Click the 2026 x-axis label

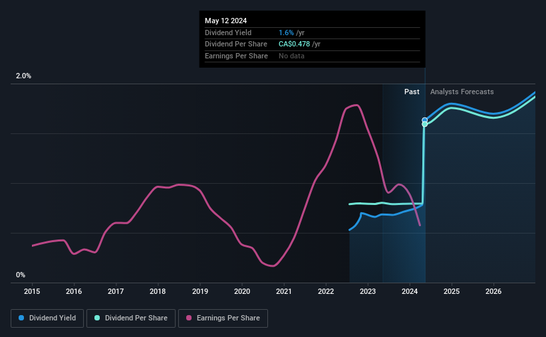[493, 291]
